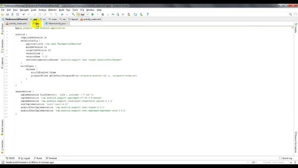Open the File menu

point(3,10)
